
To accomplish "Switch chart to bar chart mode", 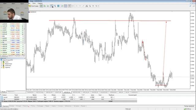I will (x=41, y=6).
